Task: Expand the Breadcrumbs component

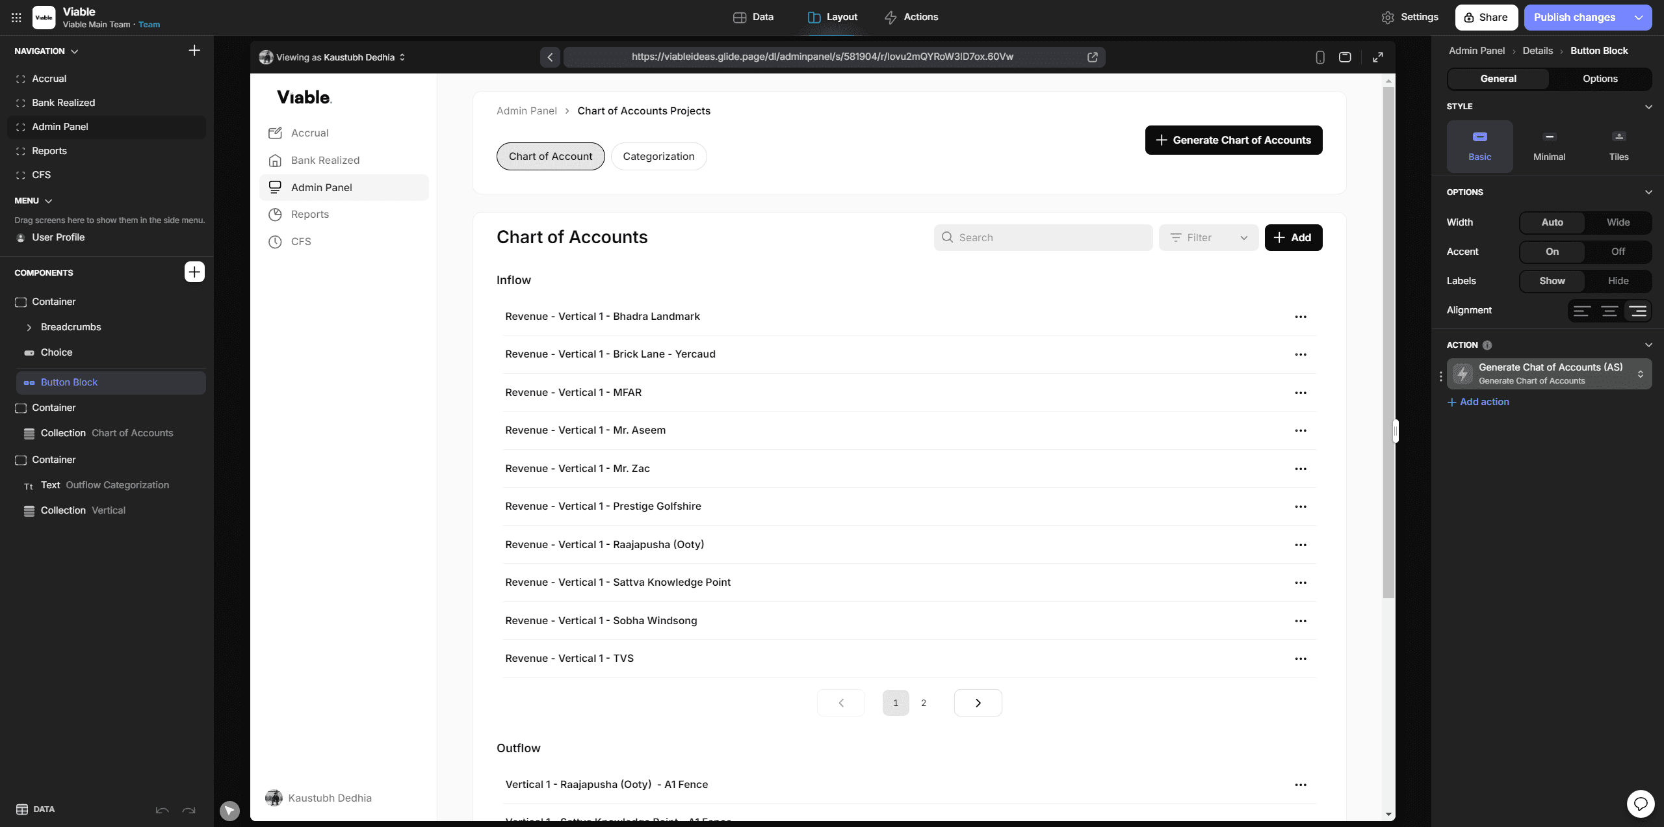Action: click(x=29, y=328)
